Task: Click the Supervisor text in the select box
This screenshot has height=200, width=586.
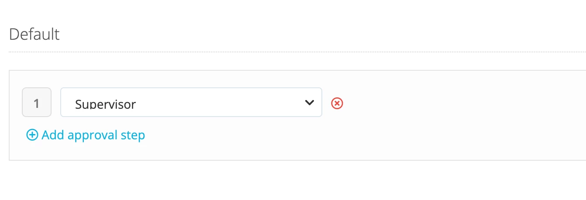Action: (x=106, y=104)
